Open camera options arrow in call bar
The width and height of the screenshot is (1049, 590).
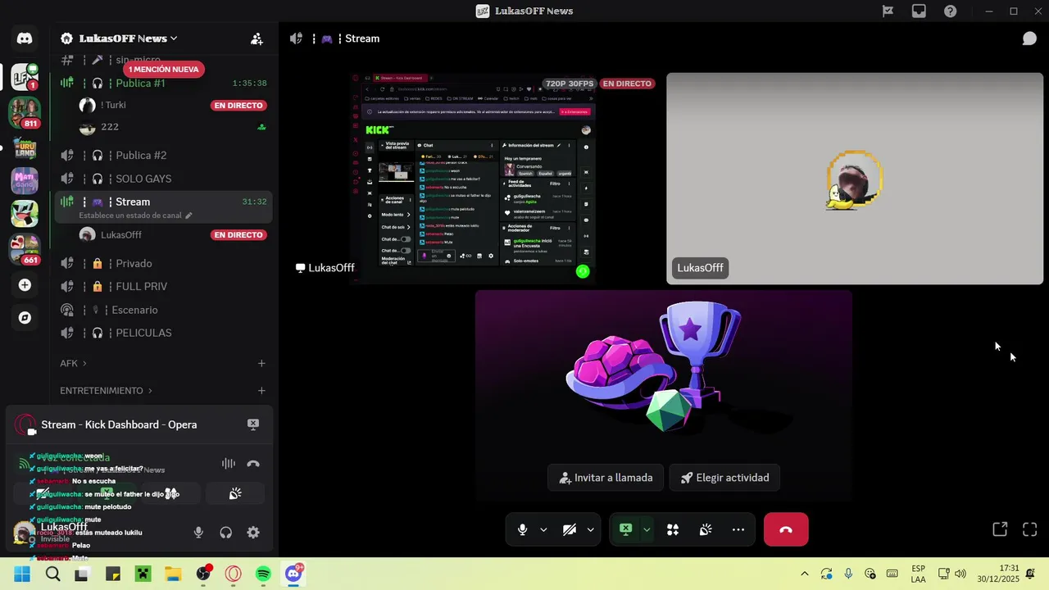tap(590, 530)
